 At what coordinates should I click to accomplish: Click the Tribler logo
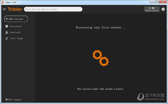click(x=15, y=9)
